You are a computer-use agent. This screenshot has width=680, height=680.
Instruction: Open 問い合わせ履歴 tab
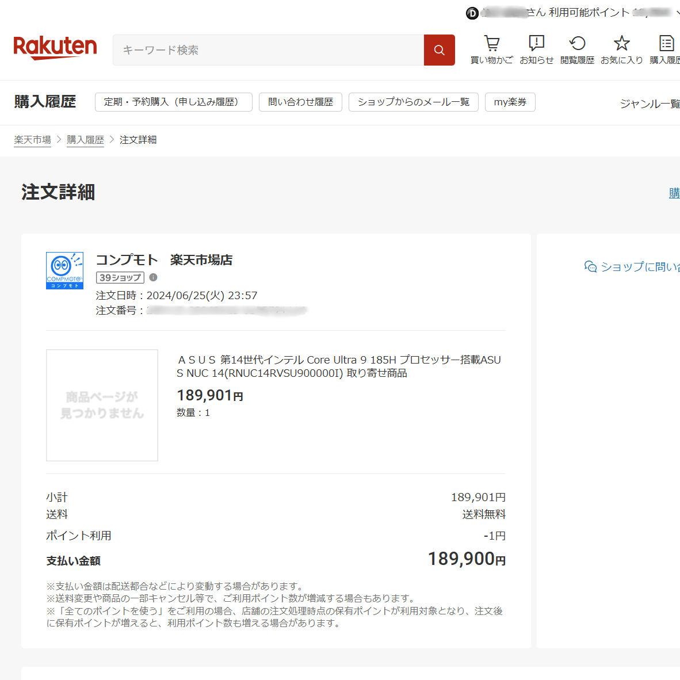coord(300,102)
